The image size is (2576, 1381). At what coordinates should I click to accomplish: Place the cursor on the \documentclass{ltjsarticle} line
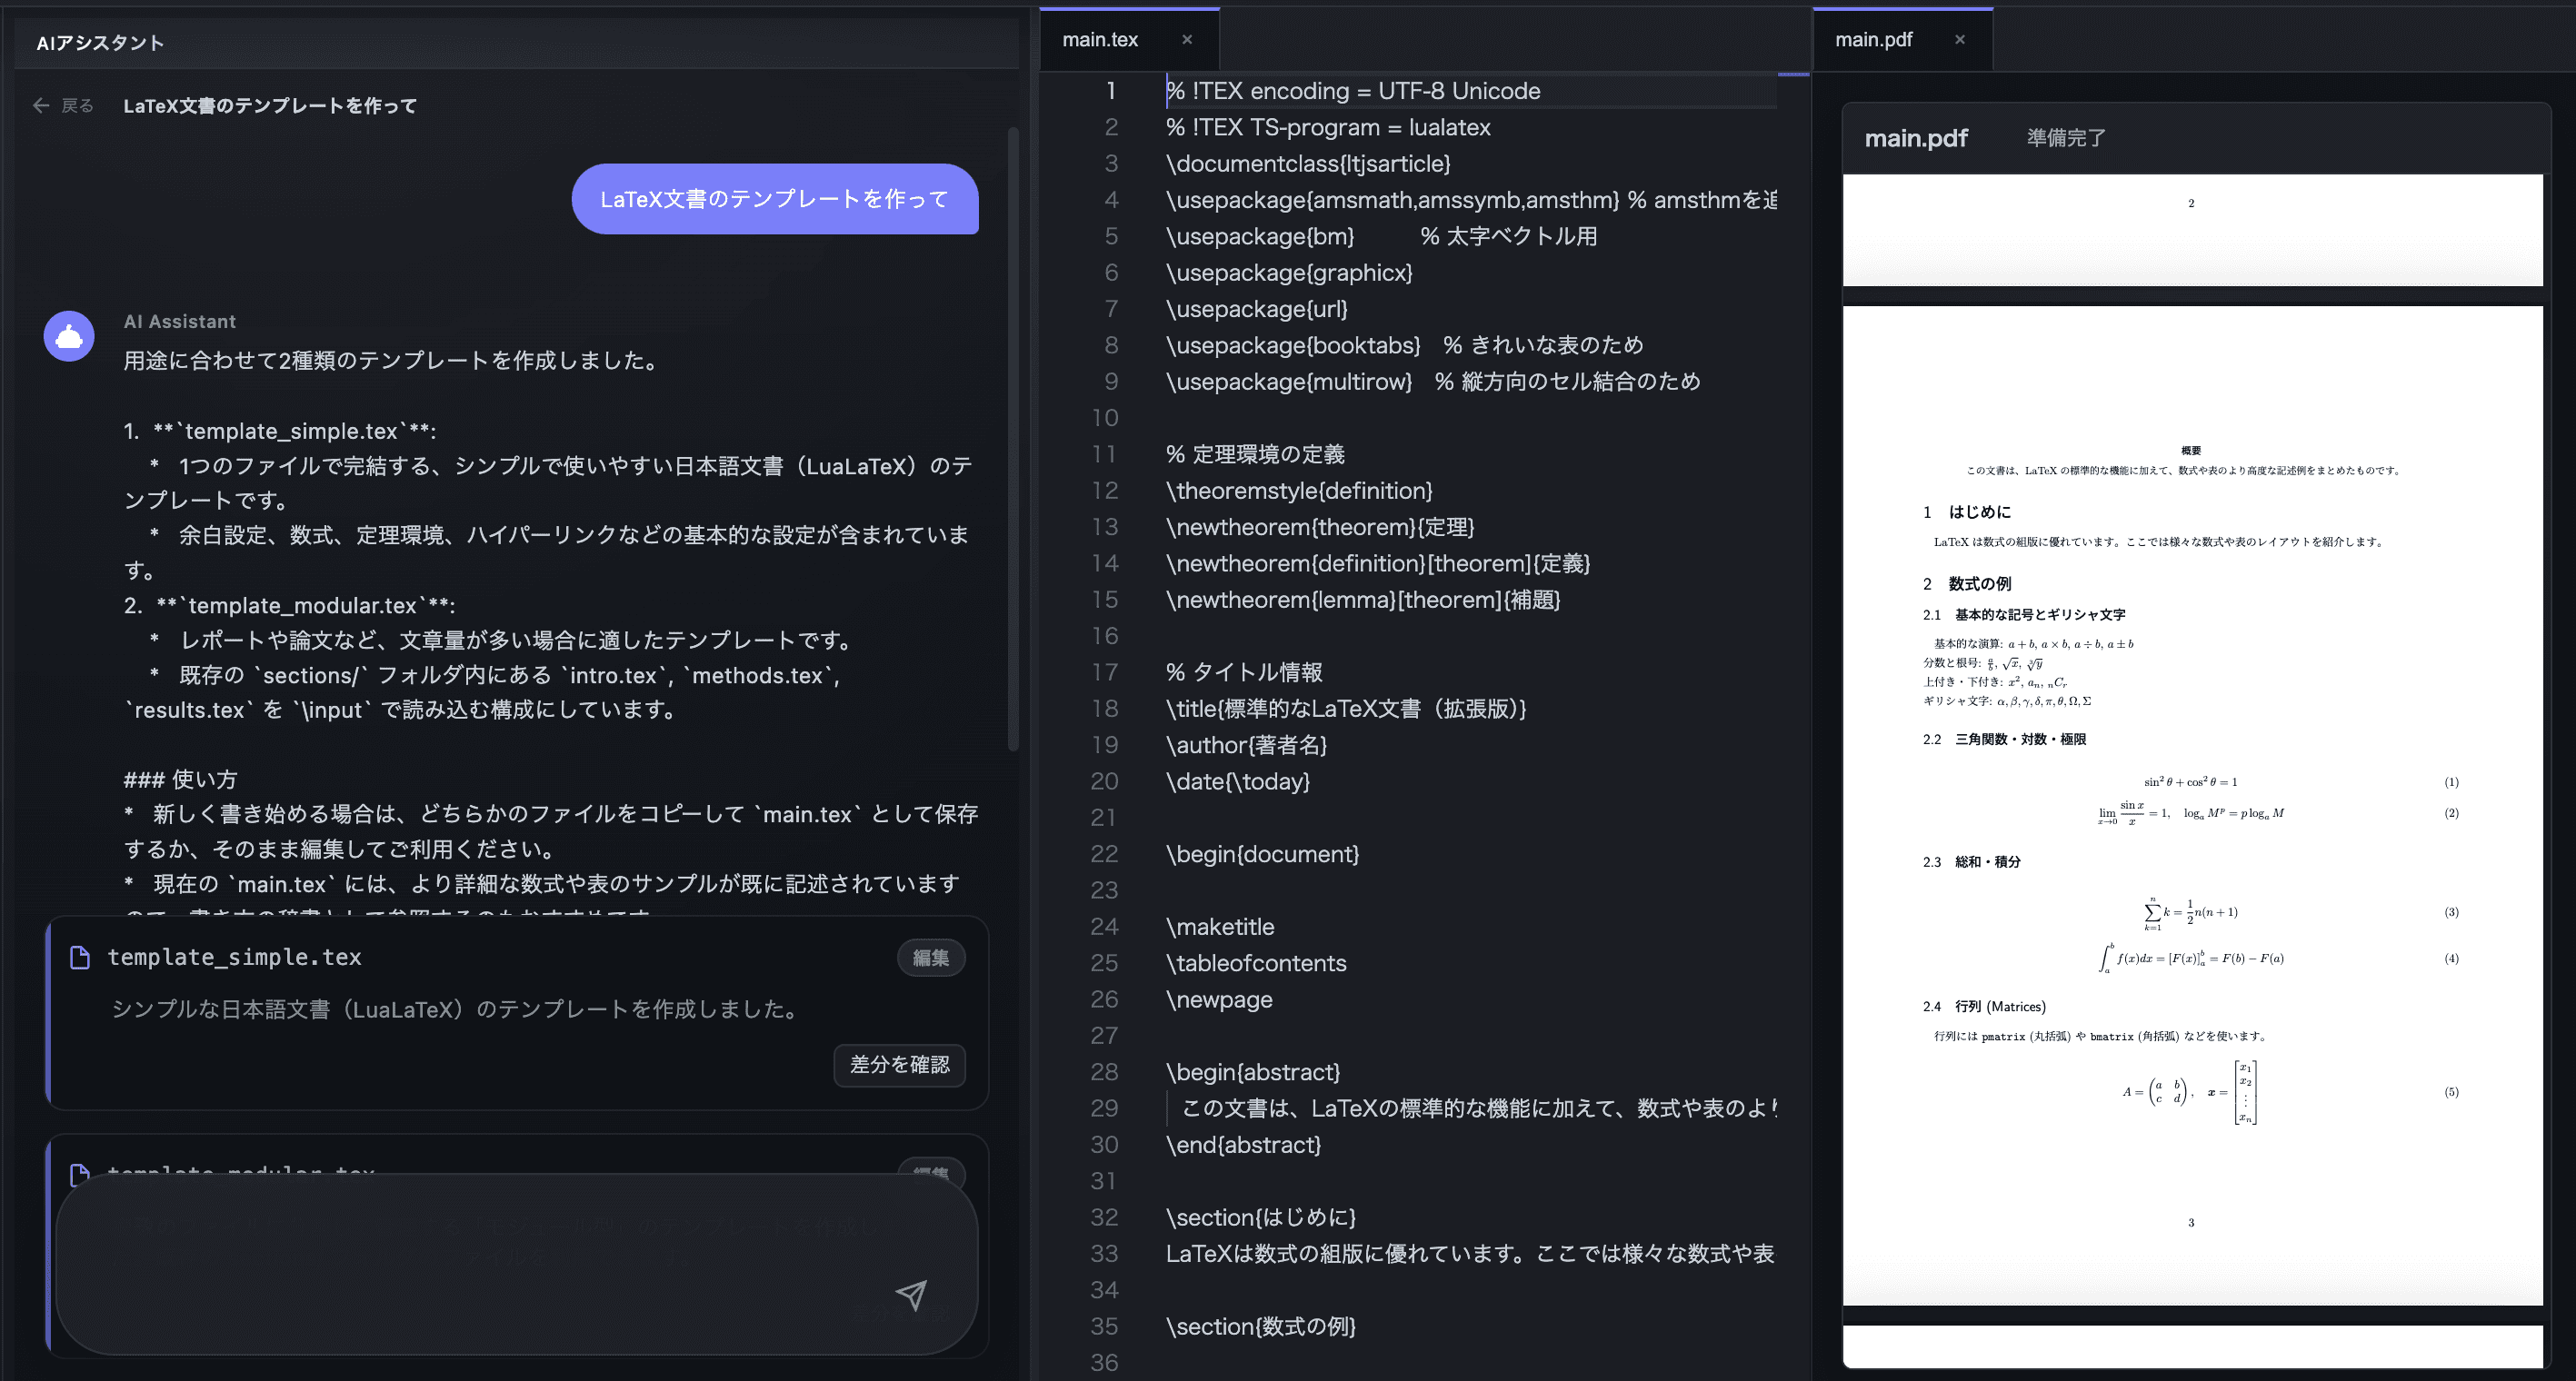(1307, 164)
